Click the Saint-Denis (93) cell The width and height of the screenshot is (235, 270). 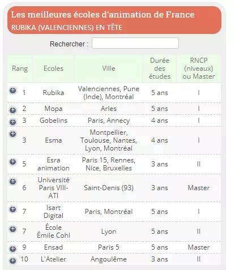pyautogui.click(x=109, y=188)
